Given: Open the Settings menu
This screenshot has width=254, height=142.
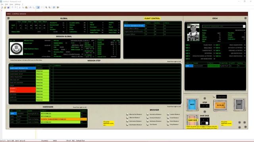Looking at the screenshot, I should coord(17,4).
